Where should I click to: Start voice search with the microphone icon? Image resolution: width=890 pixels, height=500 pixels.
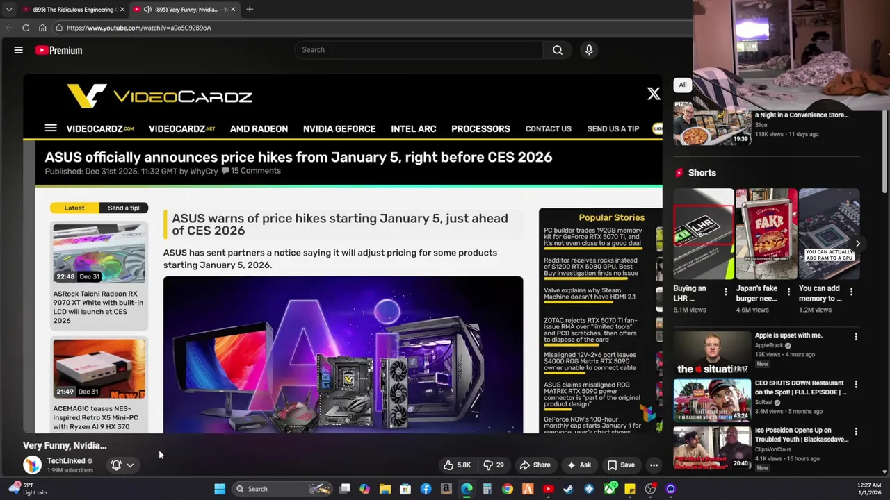(x=589, y=50)
